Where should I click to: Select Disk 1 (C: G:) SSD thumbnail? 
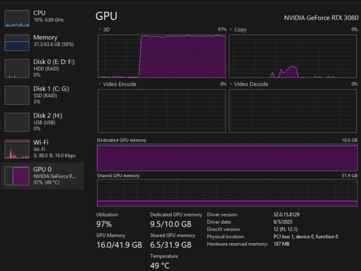[17, 95]
